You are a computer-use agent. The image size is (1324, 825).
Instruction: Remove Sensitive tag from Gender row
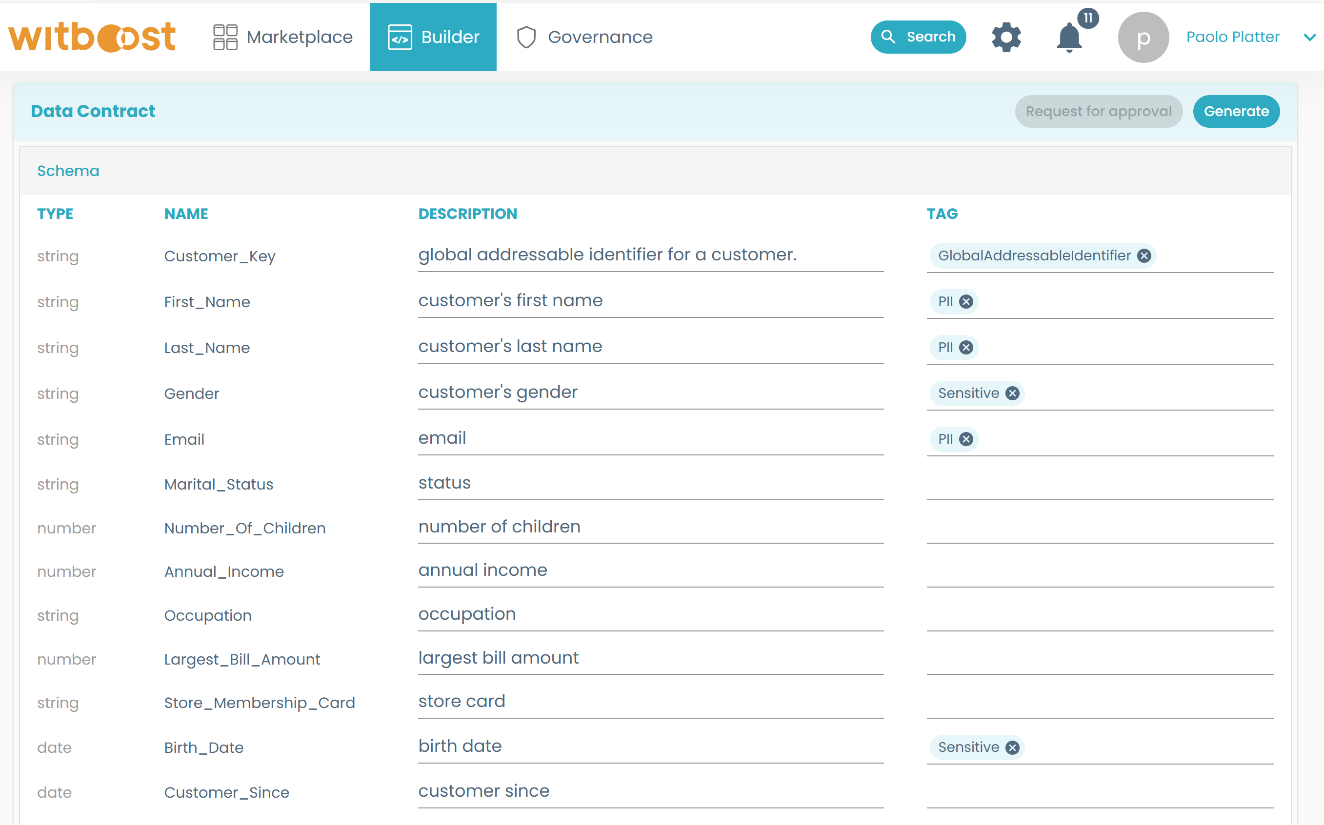click(x=1012, y=393)
